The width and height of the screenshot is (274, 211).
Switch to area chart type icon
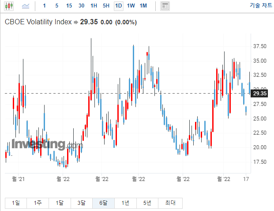point(26,6)
